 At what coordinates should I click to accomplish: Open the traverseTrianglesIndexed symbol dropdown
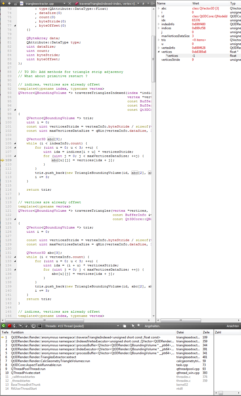click(138, 4)
